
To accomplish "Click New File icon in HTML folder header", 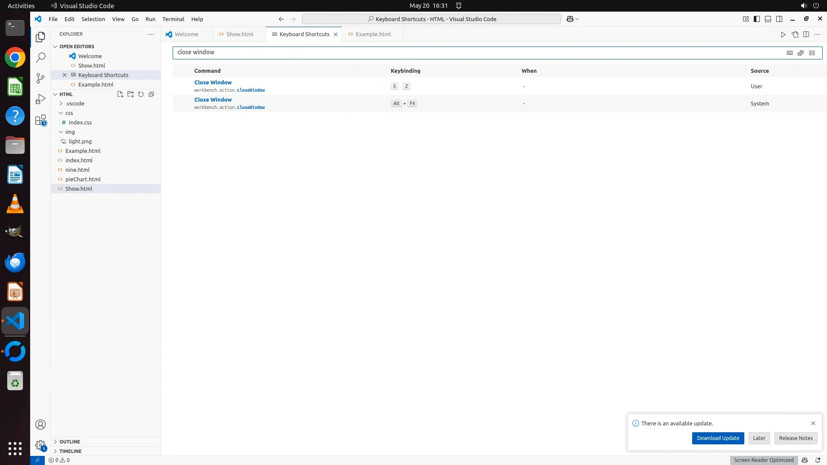I will [120, 94].
